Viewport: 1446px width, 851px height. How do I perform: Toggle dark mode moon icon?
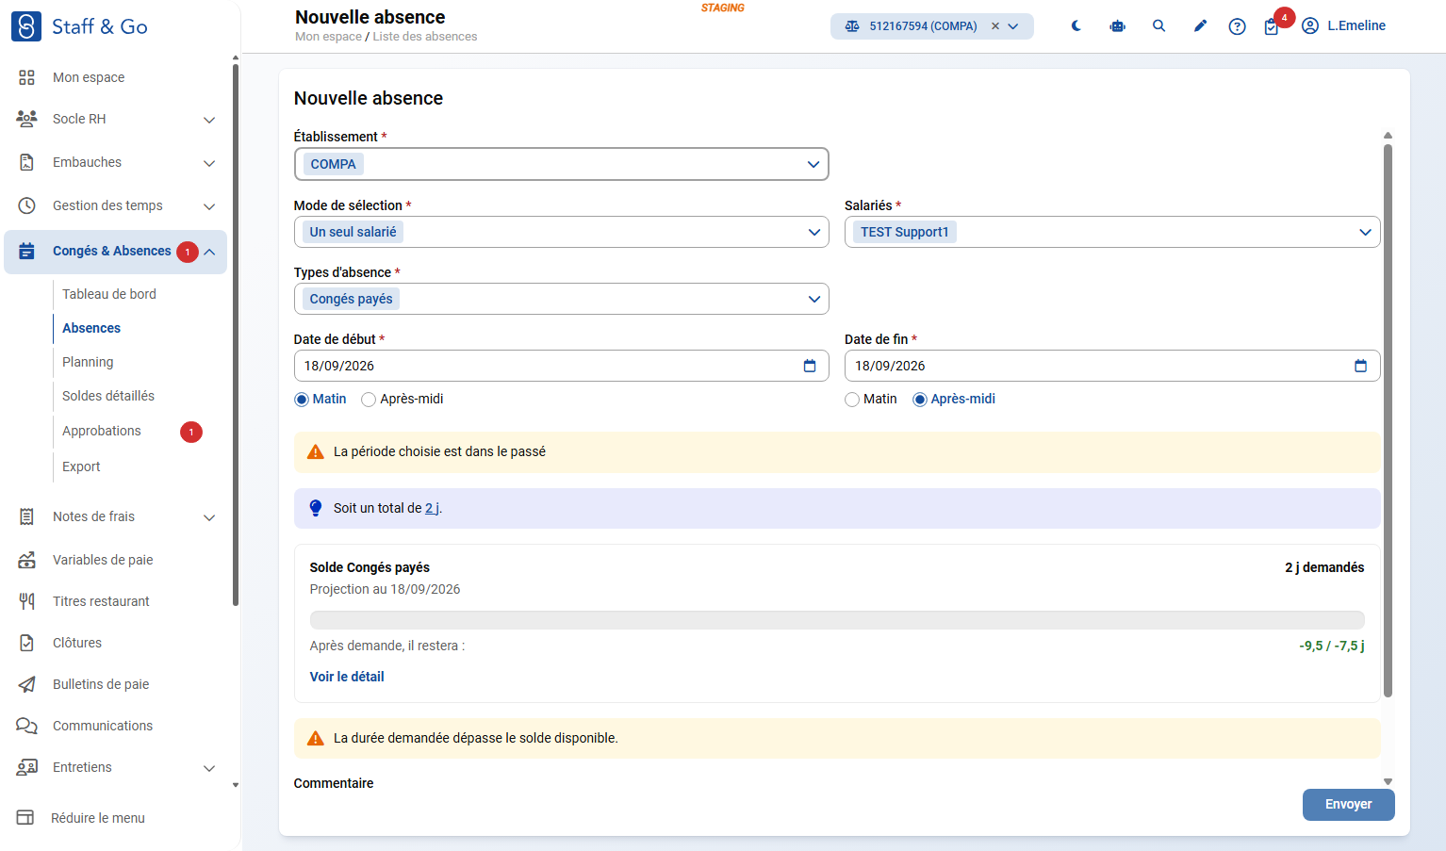1076,26
